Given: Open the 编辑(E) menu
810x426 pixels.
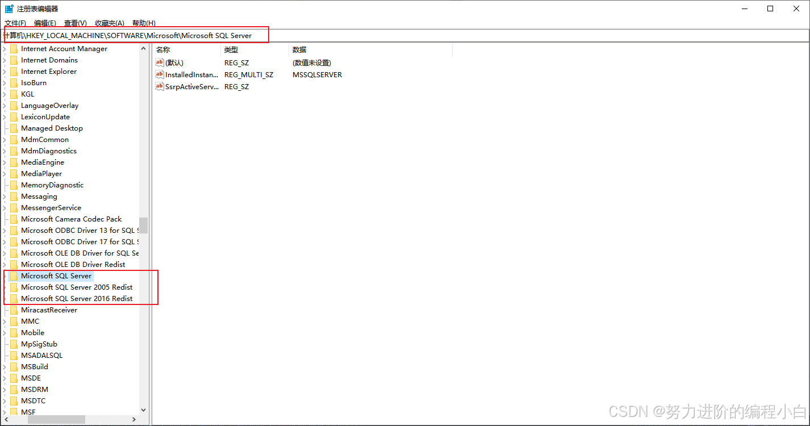Looking at the screenshot, I should (45, 23).
